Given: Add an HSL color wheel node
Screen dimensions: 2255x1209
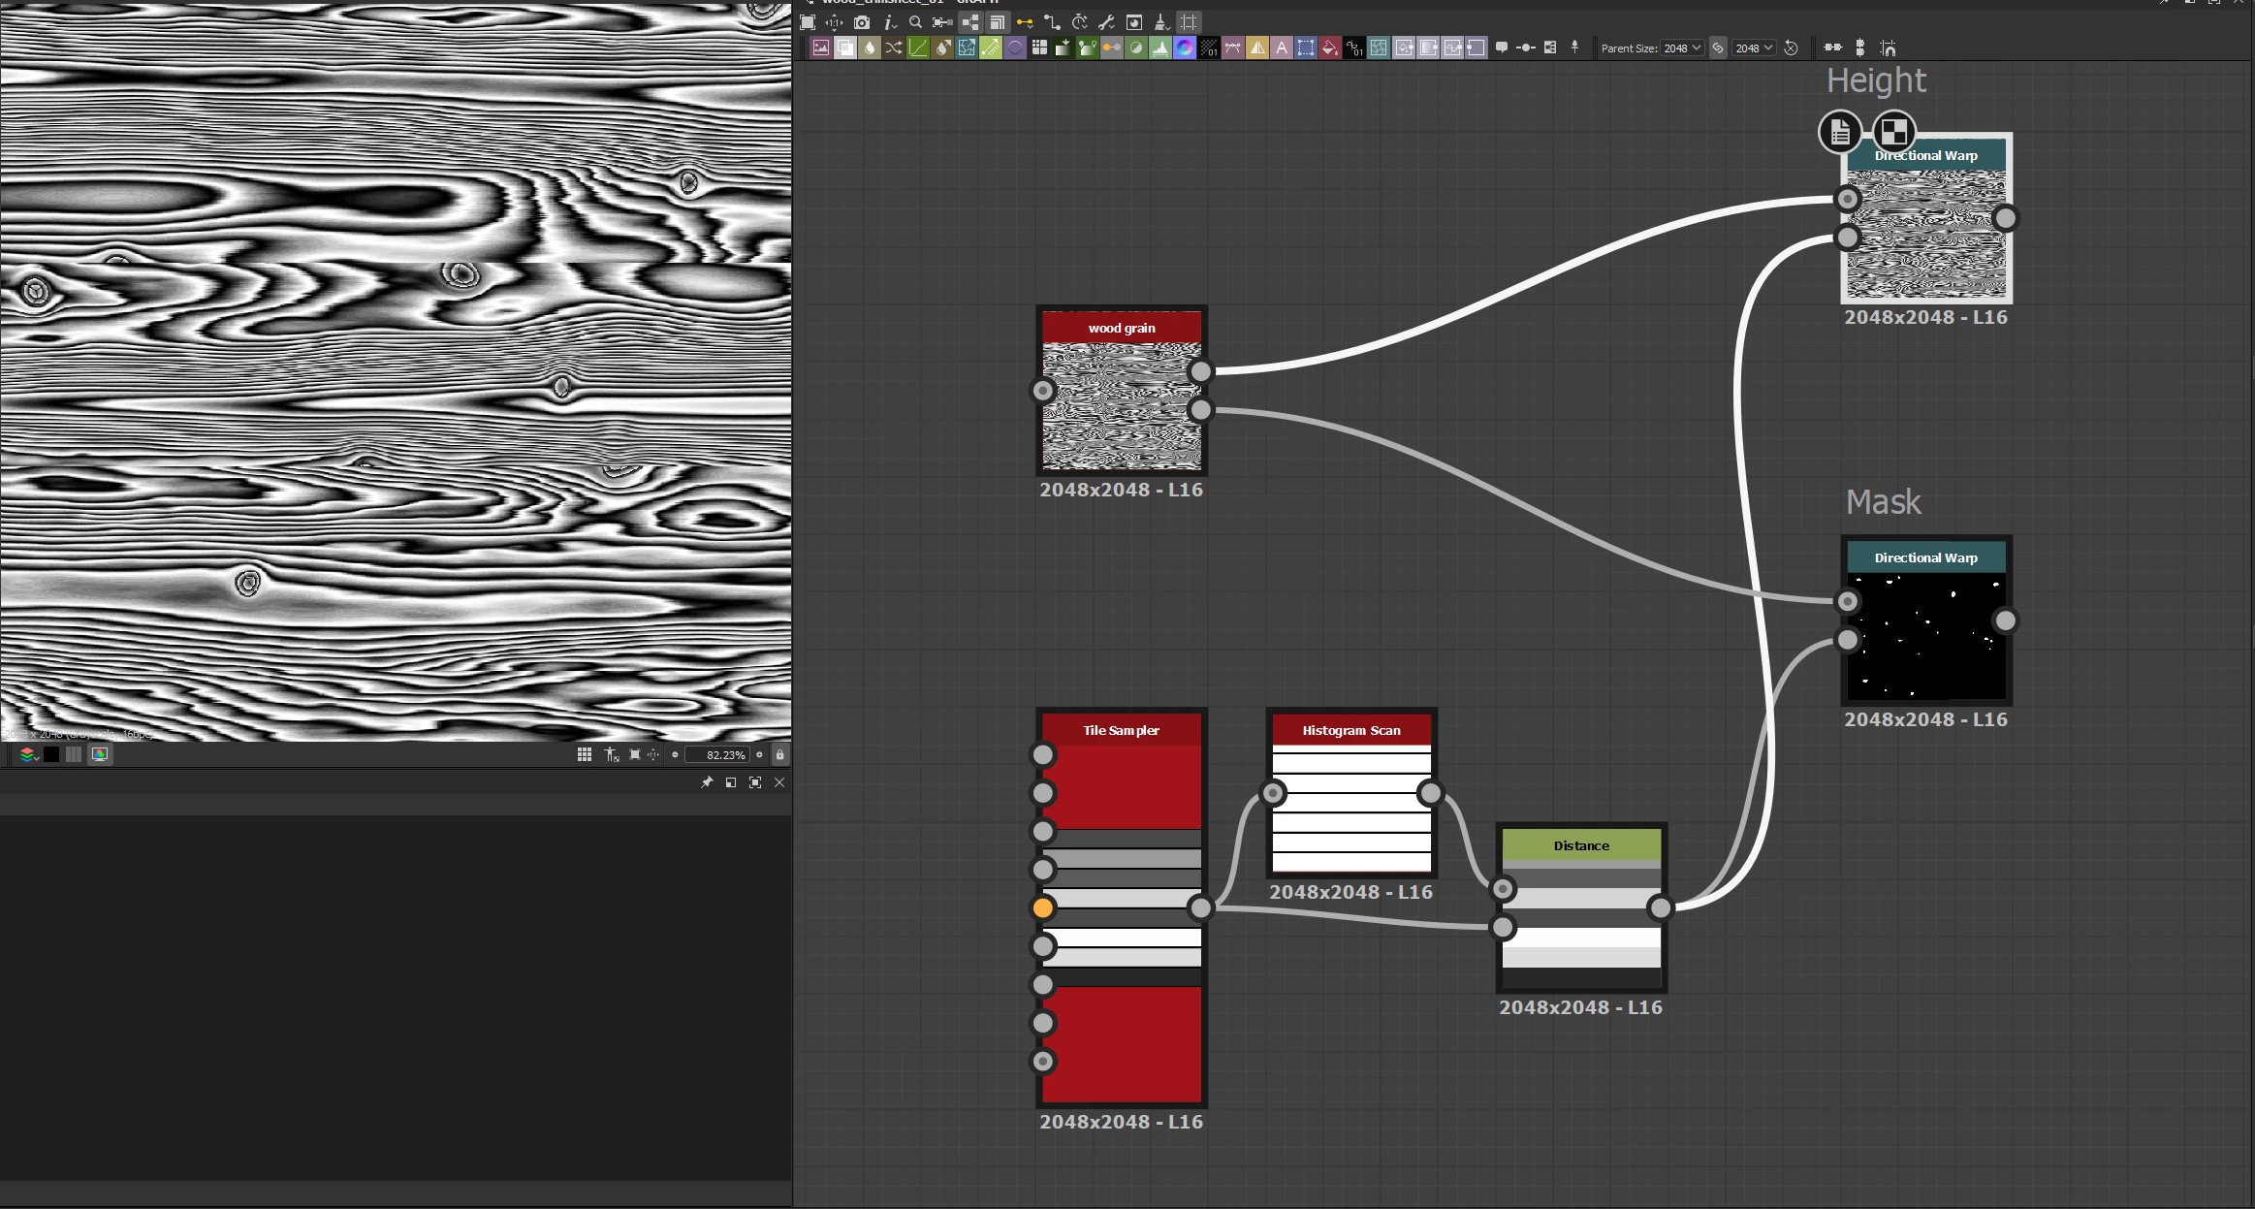Looking at the screenshot, I should (x=1185, y=48).
